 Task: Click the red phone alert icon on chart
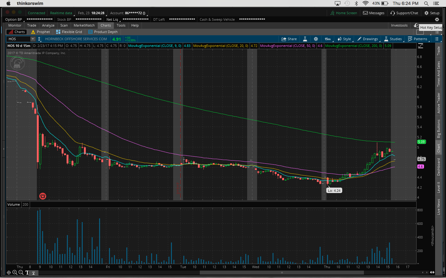43,196
